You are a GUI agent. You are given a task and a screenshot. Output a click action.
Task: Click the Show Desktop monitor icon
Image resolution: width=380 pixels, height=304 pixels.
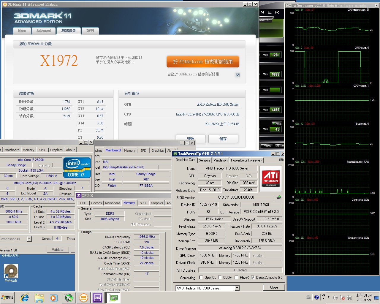tap(376, 297)
